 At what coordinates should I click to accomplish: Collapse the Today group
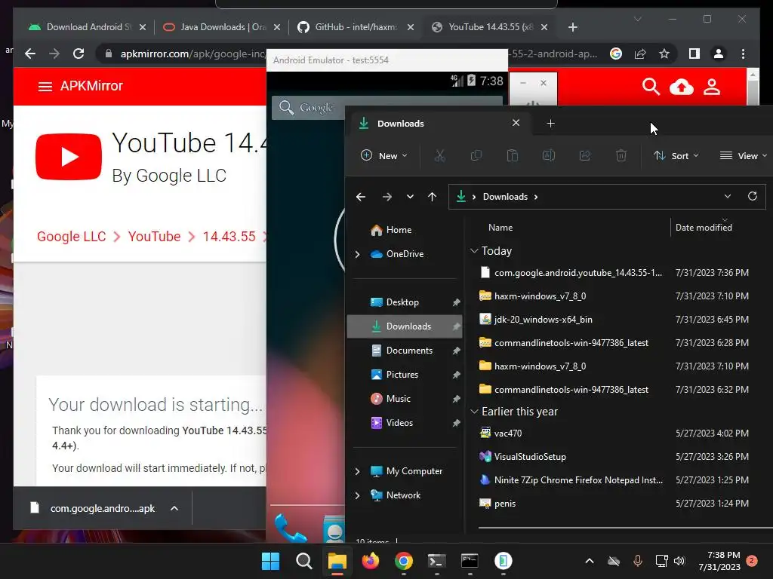pos(474,251)
